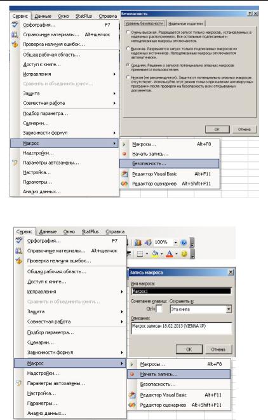Open Excel help via the blue question-mark icon
Viewport: 268px width, 420px height.
(184, 243)
